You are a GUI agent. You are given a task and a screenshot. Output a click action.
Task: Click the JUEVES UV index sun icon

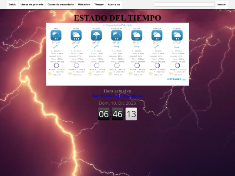[131, 73]
